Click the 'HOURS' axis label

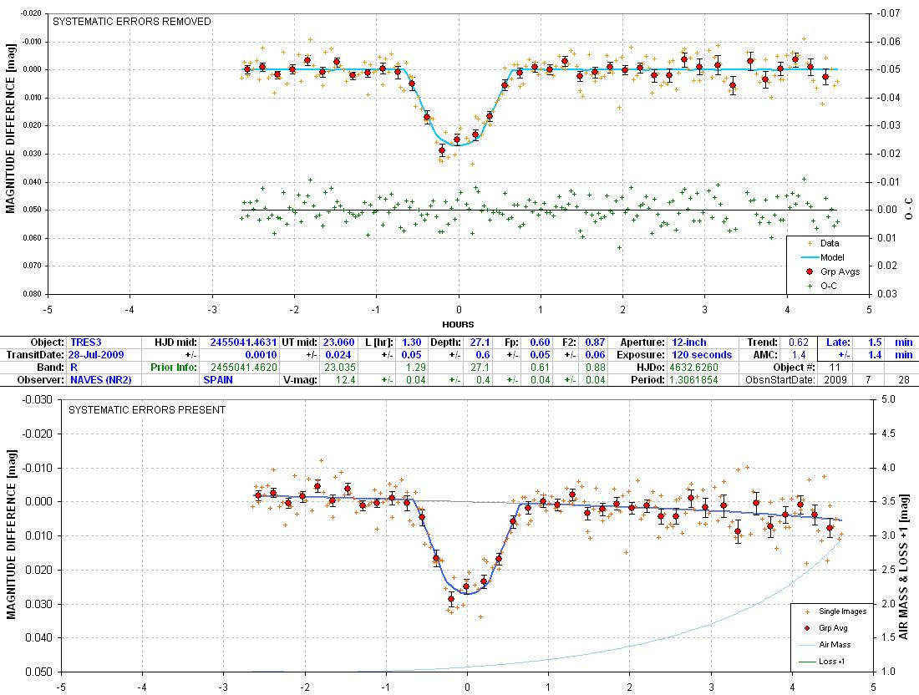(x=459, y=324)
